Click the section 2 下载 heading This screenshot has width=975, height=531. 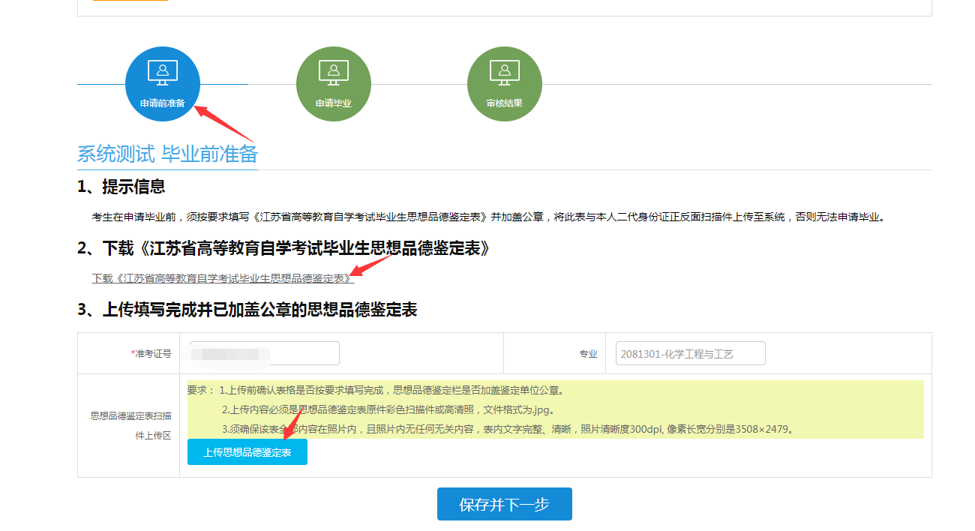coord(285,248)
